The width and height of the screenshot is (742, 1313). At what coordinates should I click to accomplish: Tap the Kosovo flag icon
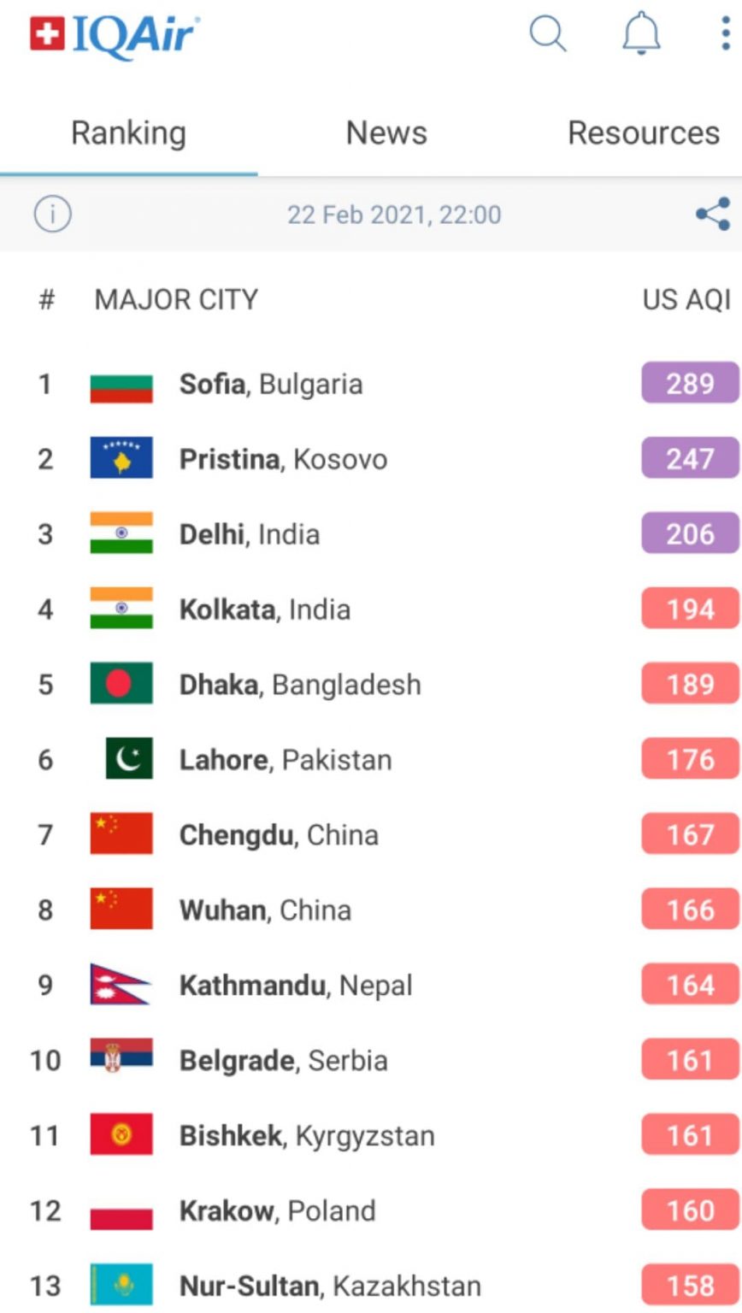pos(121,459)
